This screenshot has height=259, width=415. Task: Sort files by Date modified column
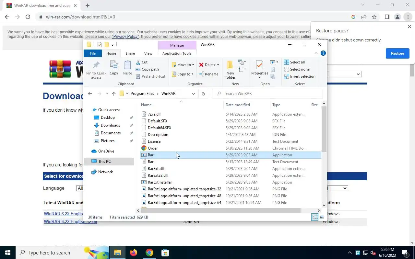pyautogui.click(x=247, y=105)
